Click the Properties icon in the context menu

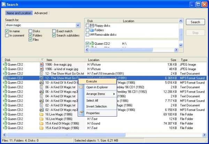[81, 113]
